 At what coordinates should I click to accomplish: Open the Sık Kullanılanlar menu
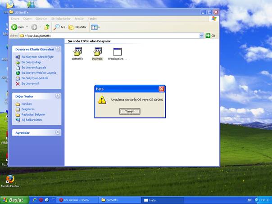61,18
